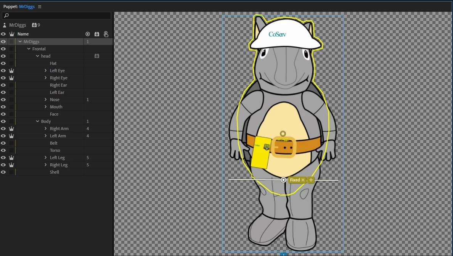Select the Torso layer row
453x256 pixels.
pyautogui.click(x=56, y=150)
